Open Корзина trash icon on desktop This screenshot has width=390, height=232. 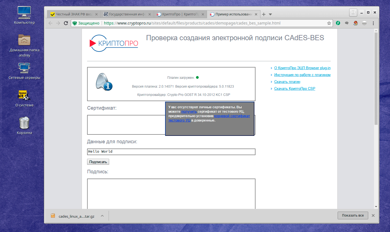tap(24, 123)
